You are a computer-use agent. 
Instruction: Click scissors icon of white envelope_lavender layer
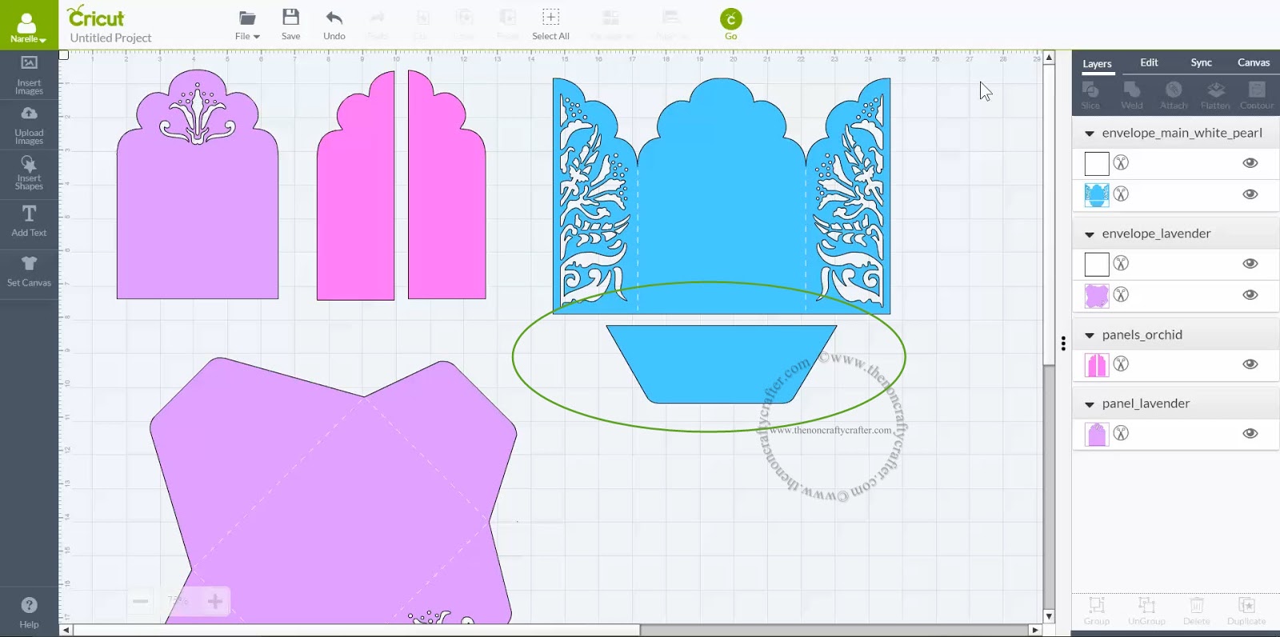click(x=1121, y=264)
